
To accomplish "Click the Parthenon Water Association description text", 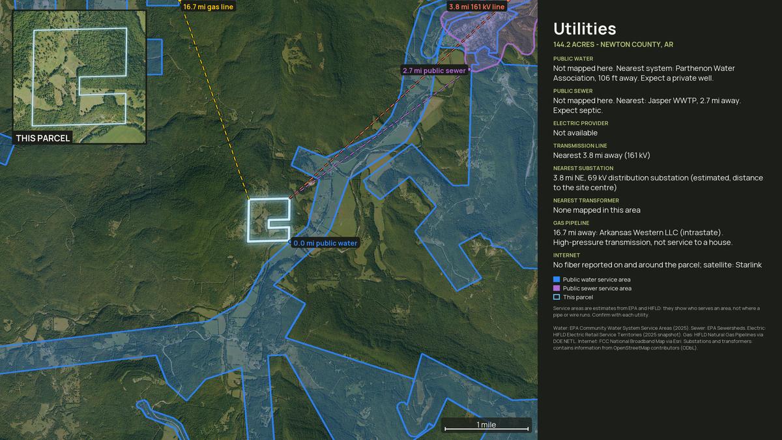I will [644, 73].
